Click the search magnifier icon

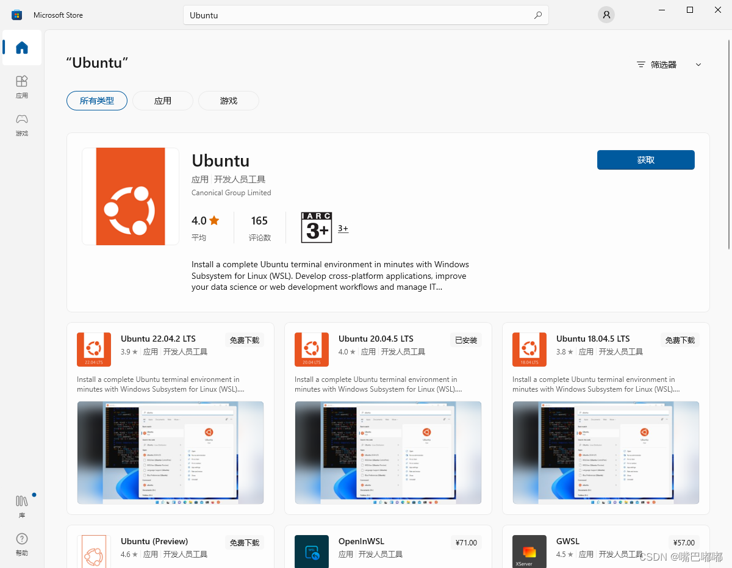pos(537,15)
